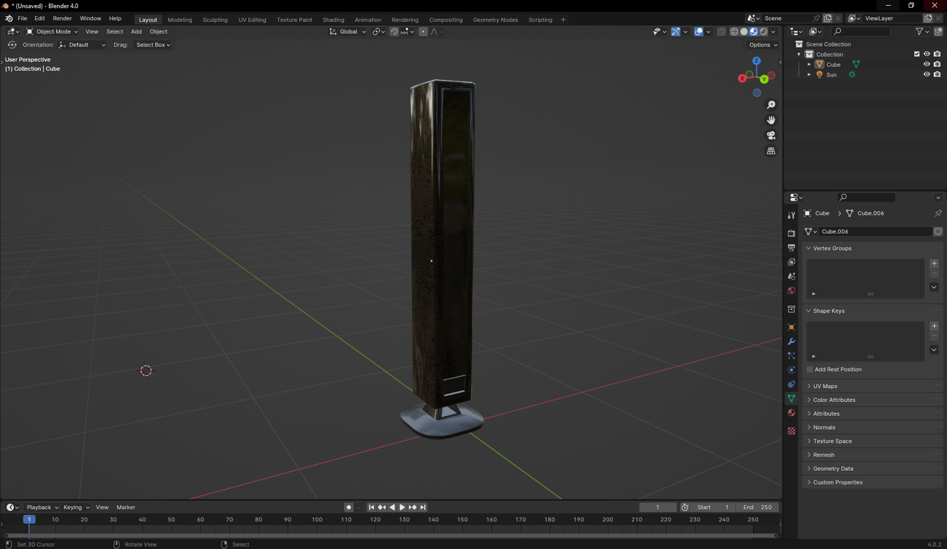The image size is (947, 549).
Task: Hide the Sun object in outliner
Action: pyautogui.click(x=926, y=74)
